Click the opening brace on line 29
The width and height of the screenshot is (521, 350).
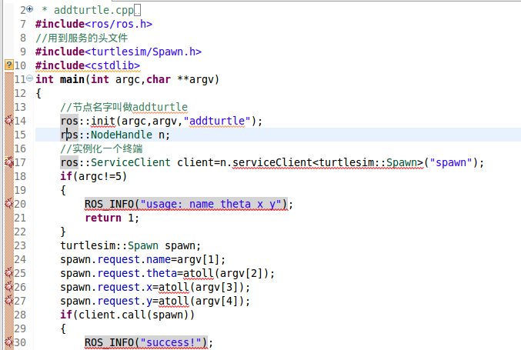[x=63, y=328]
